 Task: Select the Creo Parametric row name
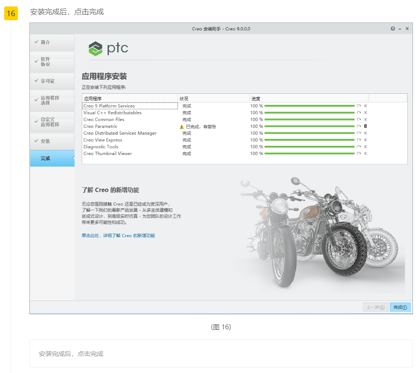(x=100, y=126)
